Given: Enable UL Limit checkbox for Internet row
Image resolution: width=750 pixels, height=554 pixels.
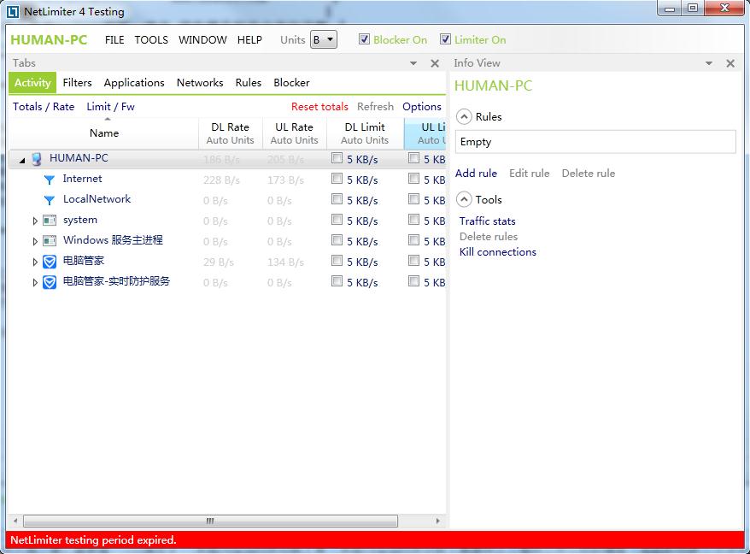Looking at the screenshot, I should tap(413, 179).
